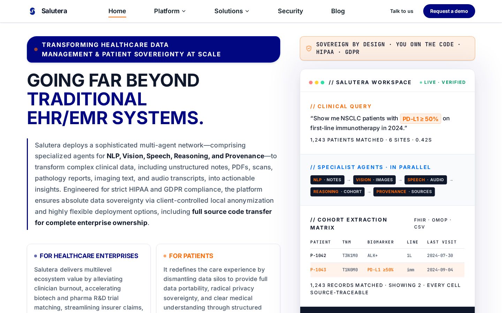Click the Salutera Workspace title
Screen dimensions: 502x313
[370, 82]
